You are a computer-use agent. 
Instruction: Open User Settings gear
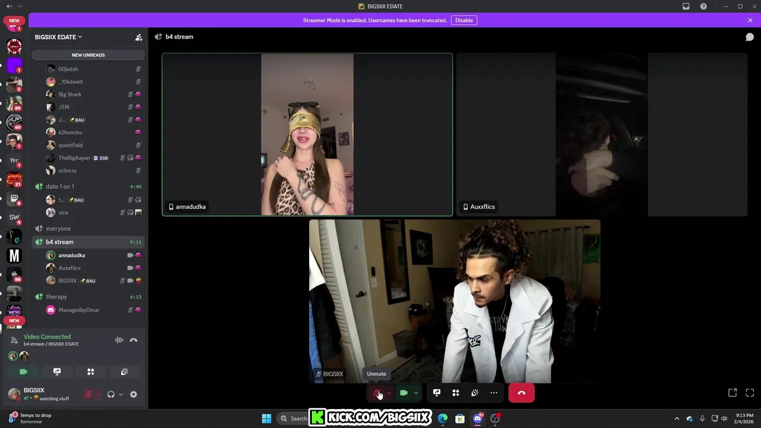pos(134,394)
